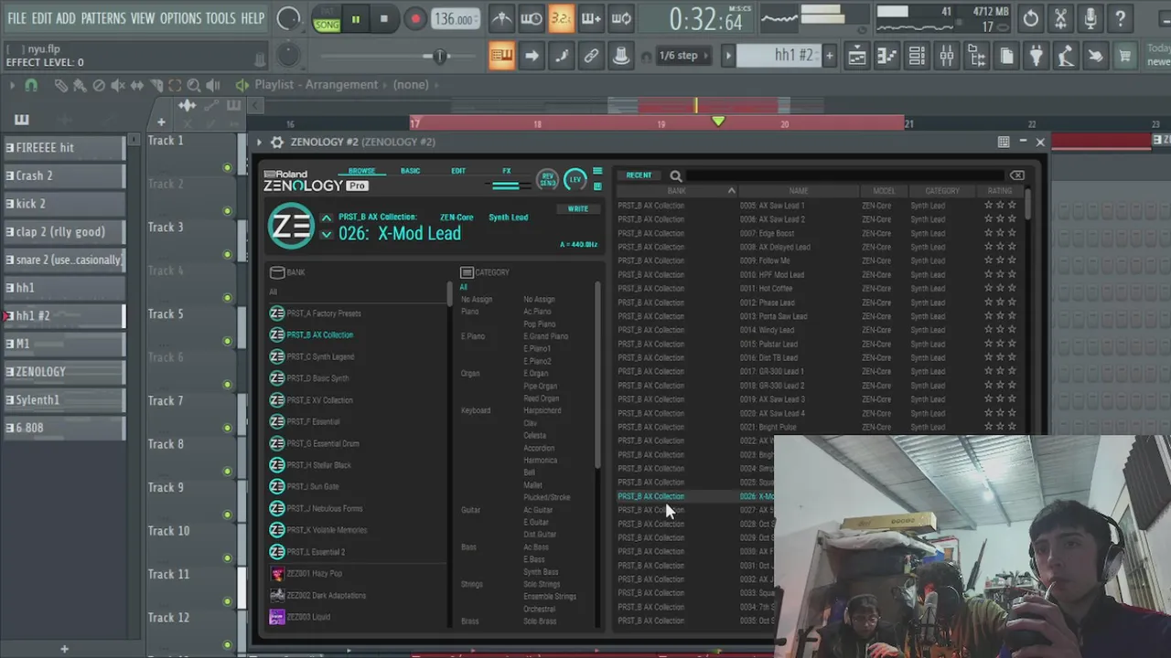Click the undo history circular arrow icon
Image resolution: width=1171 pixels, height=658 pixels.
tap(1031, 18)
